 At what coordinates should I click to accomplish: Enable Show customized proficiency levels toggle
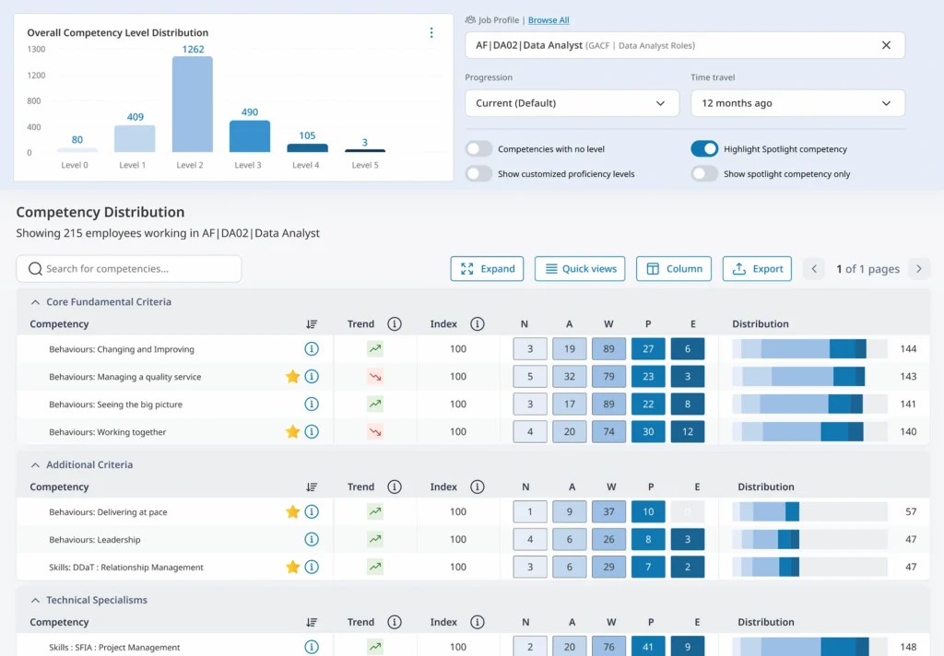click(x=478, y=174)
